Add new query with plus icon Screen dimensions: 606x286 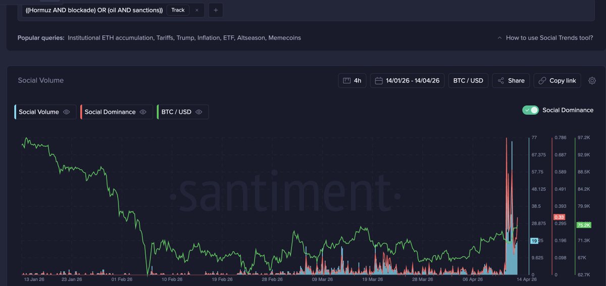215,10
